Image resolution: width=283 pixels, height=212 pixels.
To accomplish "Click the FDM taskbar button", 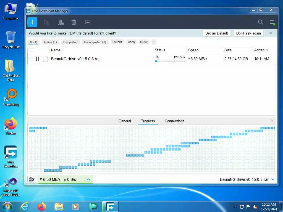I will pos(110,206).
